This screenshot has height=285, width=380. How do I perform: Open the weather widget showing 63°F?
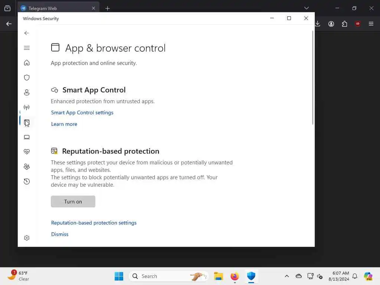[x=18, y=276]
